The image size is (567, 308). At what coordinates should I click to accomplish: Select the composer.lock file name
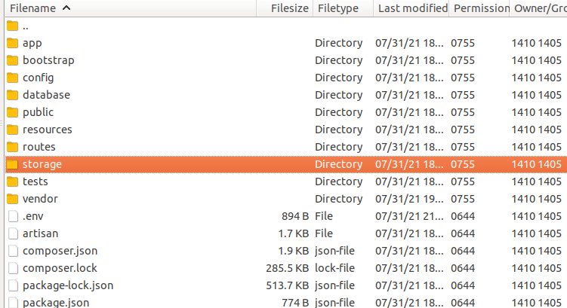click(x=60, y=268)
